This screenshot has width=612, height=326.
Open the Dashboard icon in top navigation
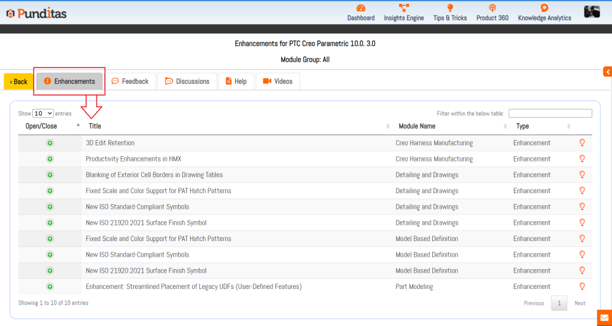[x=360, y=8]
